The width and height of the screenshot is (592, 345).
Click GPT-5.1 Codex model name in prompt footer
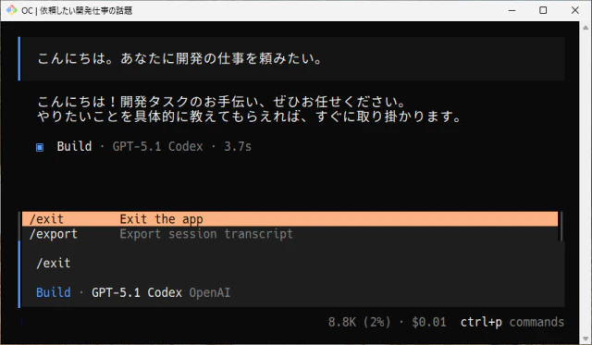(x=137, y=292)
